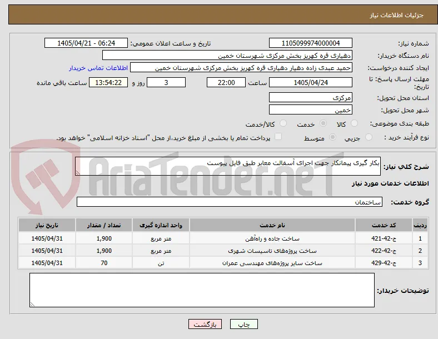Click the service group field ساختمان
Screen dimensions: 438x339
(230, 202)
